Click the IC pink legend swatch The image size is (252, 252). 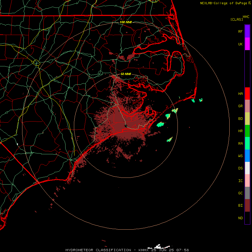tap(247, 181)
